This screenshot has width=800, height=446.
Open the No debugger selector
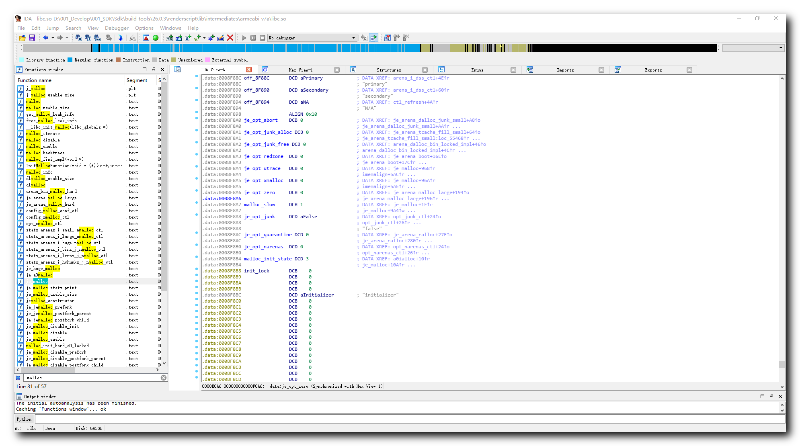[312, 38]
